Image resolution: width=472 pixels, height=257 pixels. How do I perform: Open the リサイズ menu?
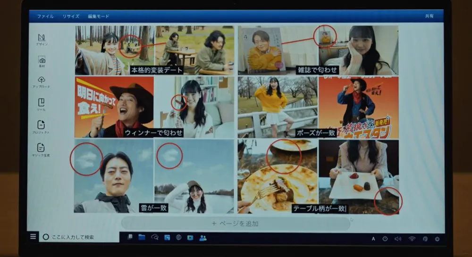click(x=71, y=17)
